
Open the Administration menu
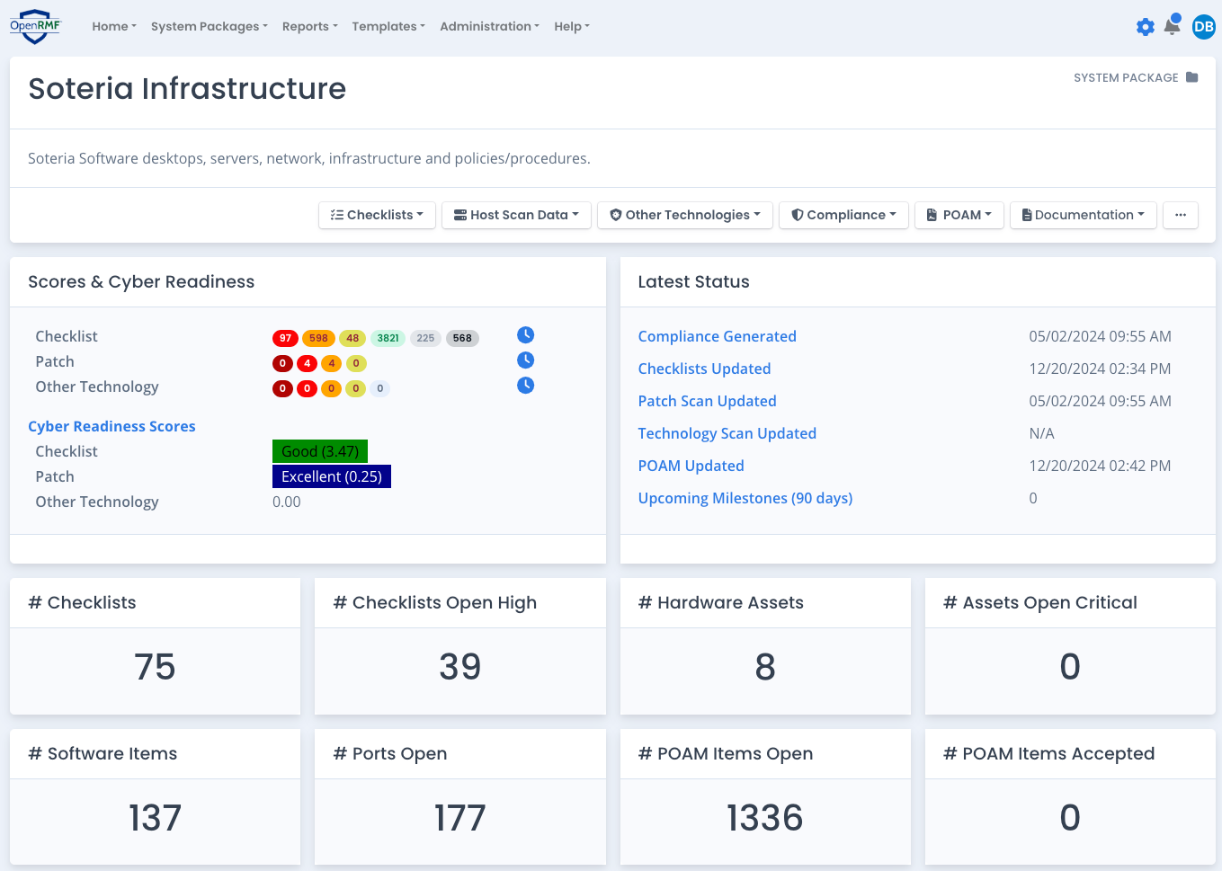pyautogui.click(x=490, y=26)
